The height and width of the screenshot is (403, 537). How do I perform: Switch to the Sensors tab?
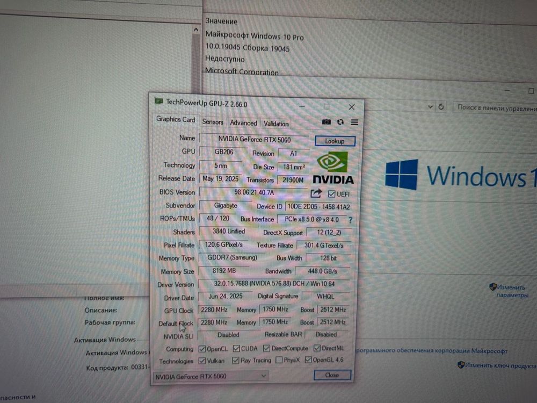pyautogui.click(x=212, y=122)
